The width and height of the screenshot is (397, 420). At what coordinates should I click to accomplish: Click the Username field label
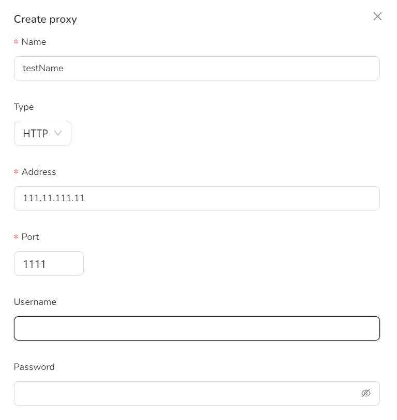tap(35, 302)
